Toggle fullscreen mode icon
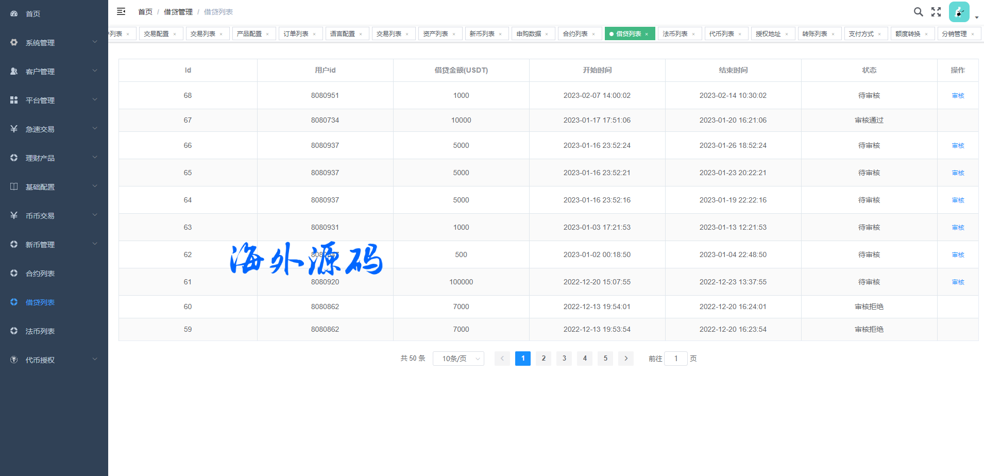 [936, 12]
